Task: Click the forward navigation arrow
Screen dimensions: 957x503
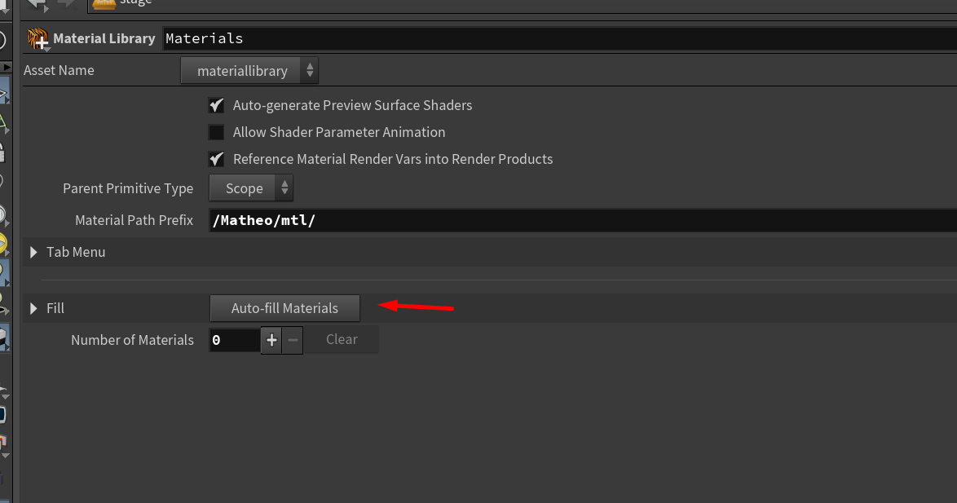Action: click(x=65, y=3)
